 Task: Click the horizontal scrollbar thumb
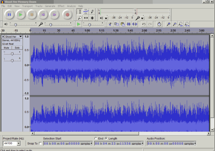pos(87,133)
